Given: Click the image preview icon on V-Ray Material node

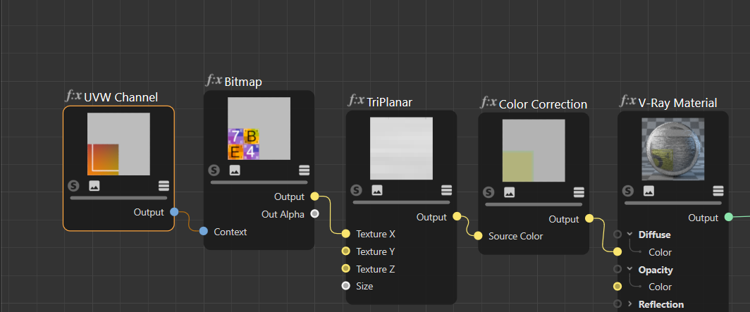Looking at the screenshot, I should (x=648, y=191).
